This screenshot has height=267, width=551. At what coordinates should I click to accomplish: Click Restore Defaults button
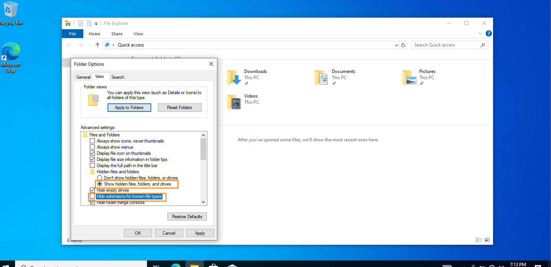[x=187, y=217]
